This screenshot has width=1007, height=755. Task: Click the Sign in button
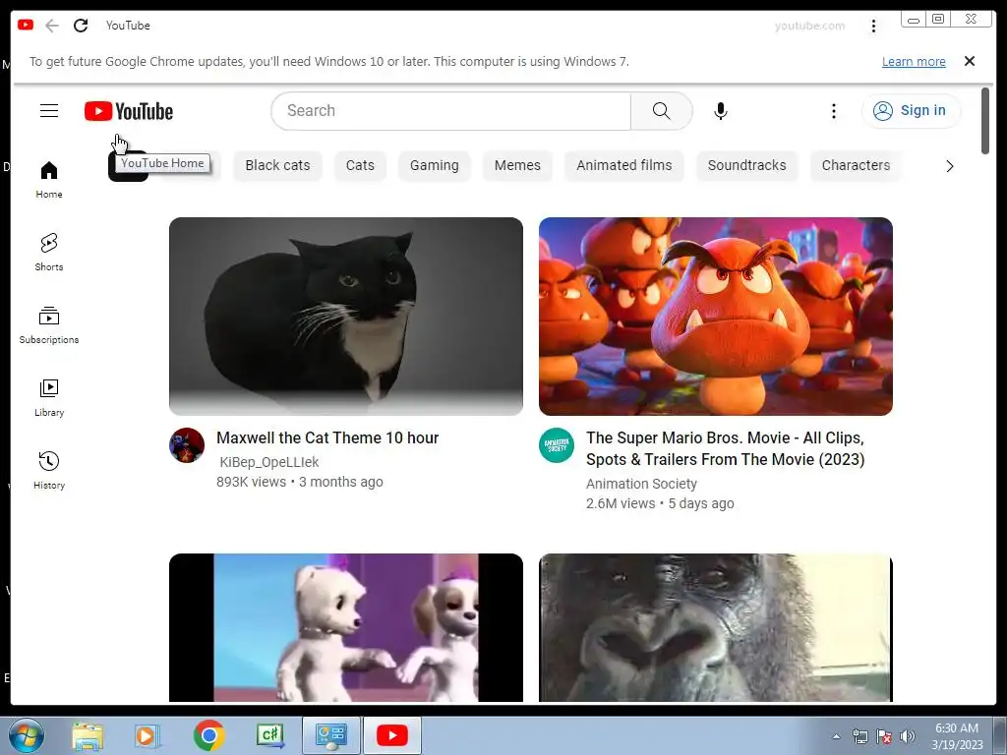[x=911, y=110]
